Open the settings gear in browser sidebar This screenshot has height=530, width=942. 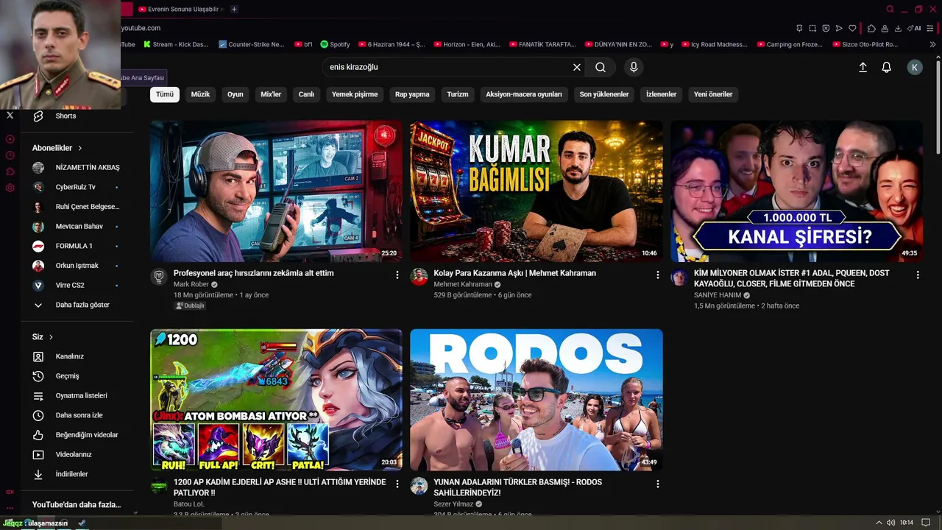click(x=10, y=188)
